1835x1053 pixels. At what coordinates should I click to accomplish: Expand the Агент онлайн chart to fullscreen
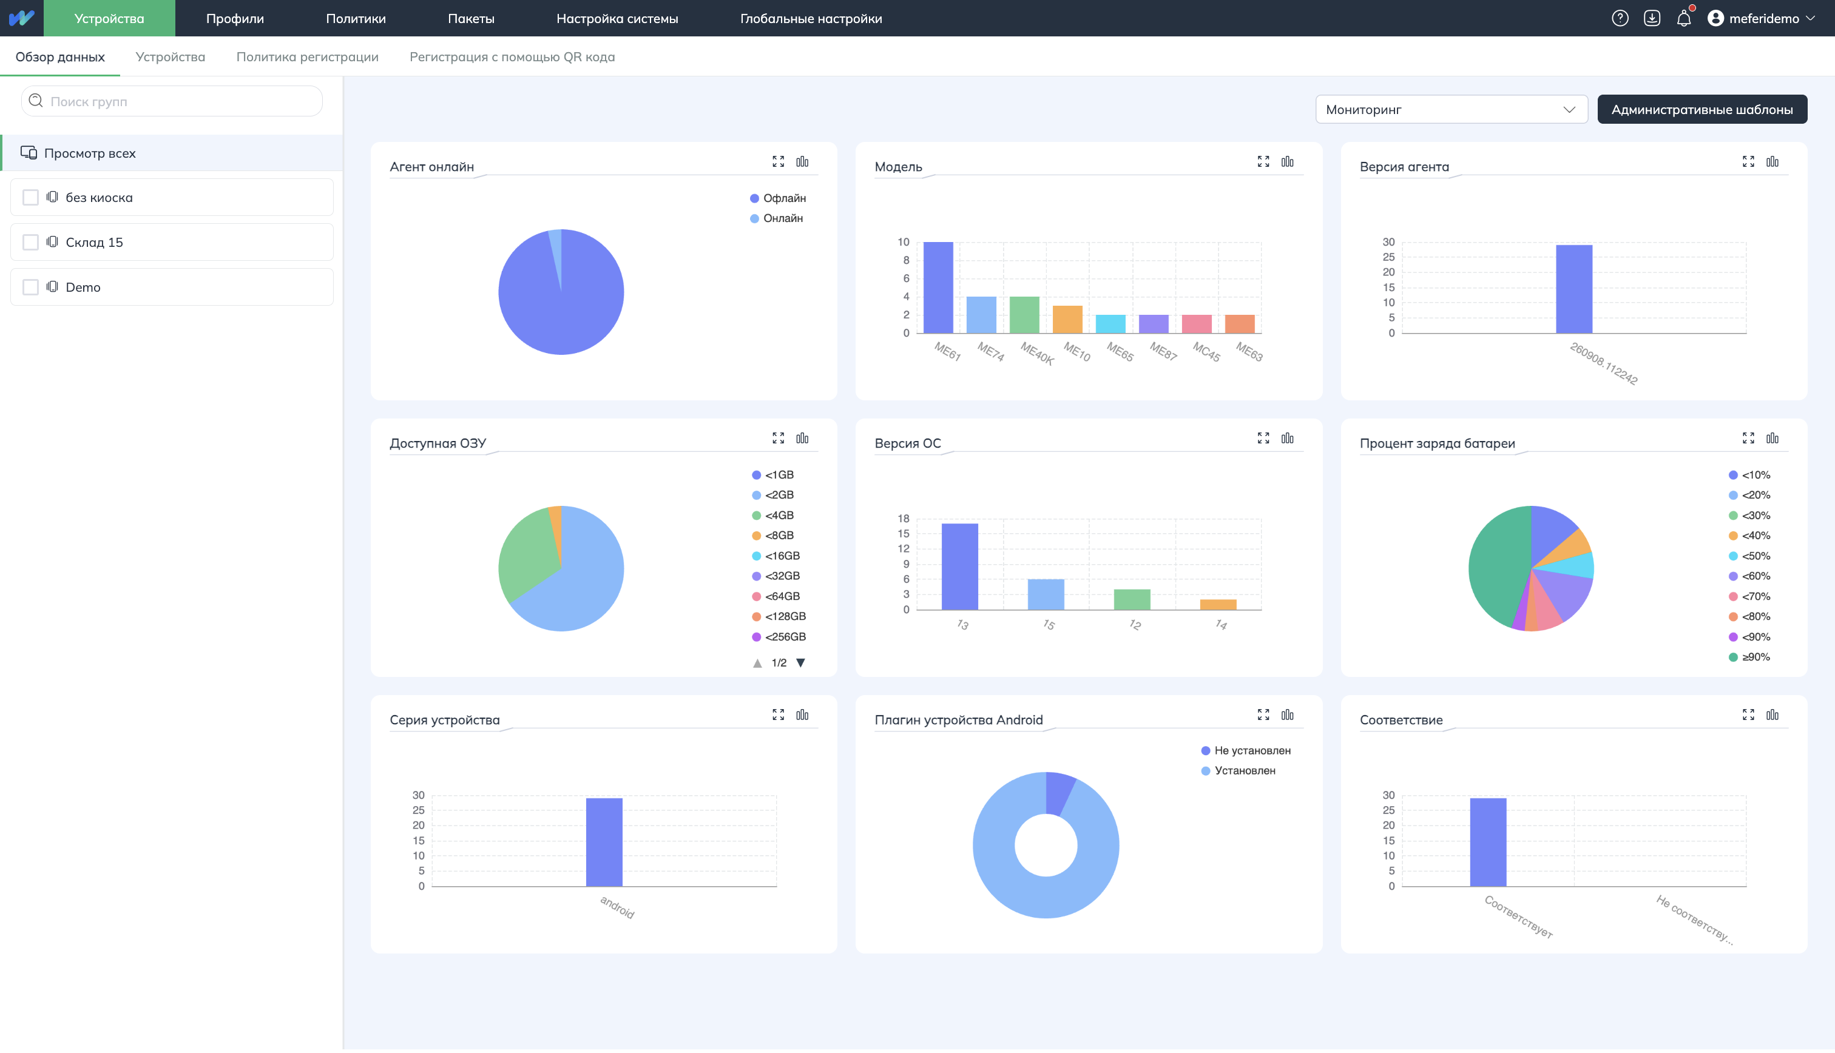tap(779, 161)
